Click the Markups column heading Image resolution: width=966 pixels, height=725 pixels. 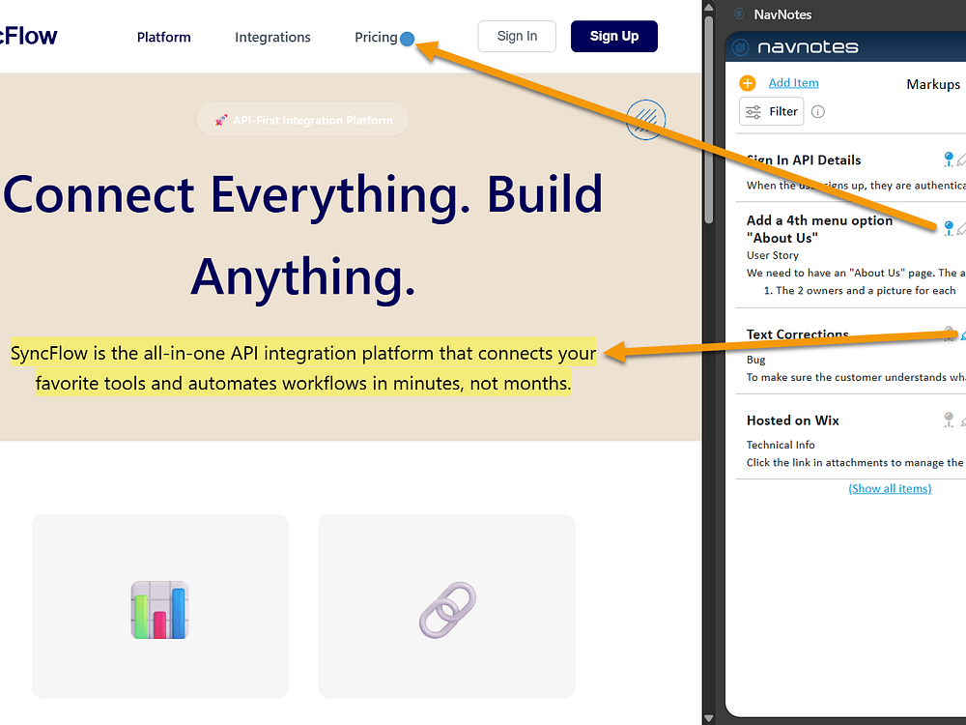point(933,84)
